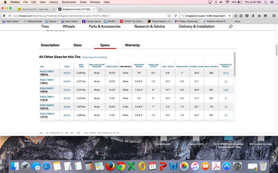Open System Preferences from the Dock
The width and height of the screenshot is (278, 173).
coord(237,166)
